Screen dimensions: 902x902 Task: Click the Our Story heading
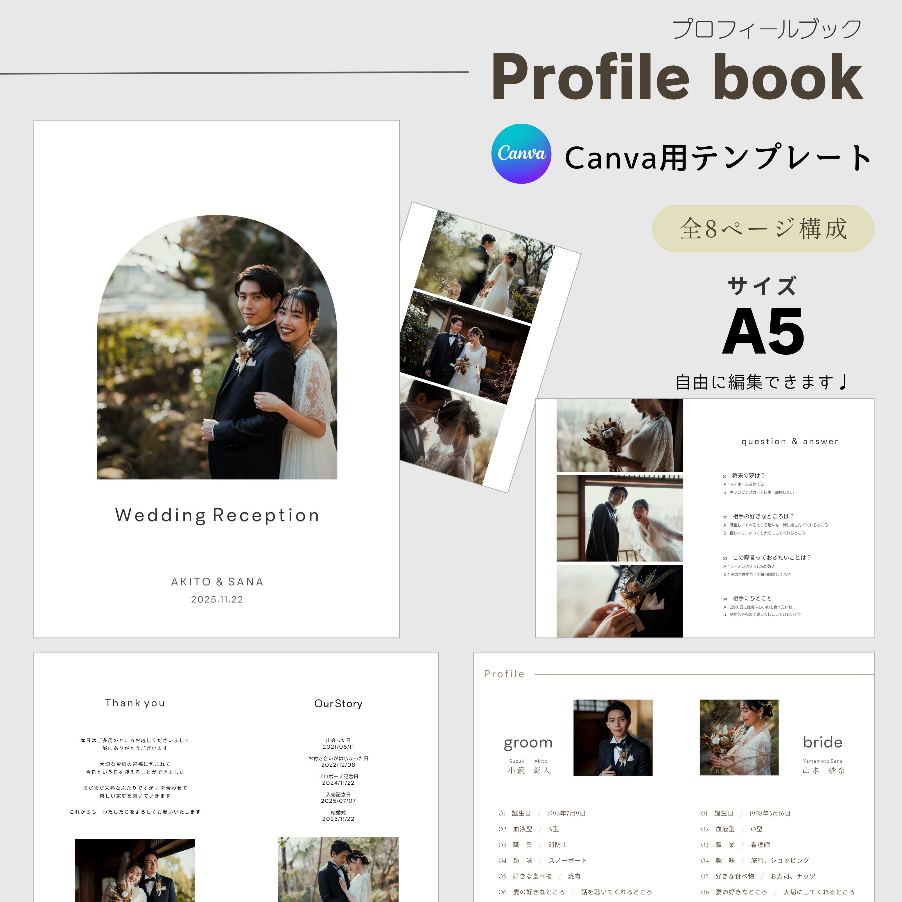338,704
